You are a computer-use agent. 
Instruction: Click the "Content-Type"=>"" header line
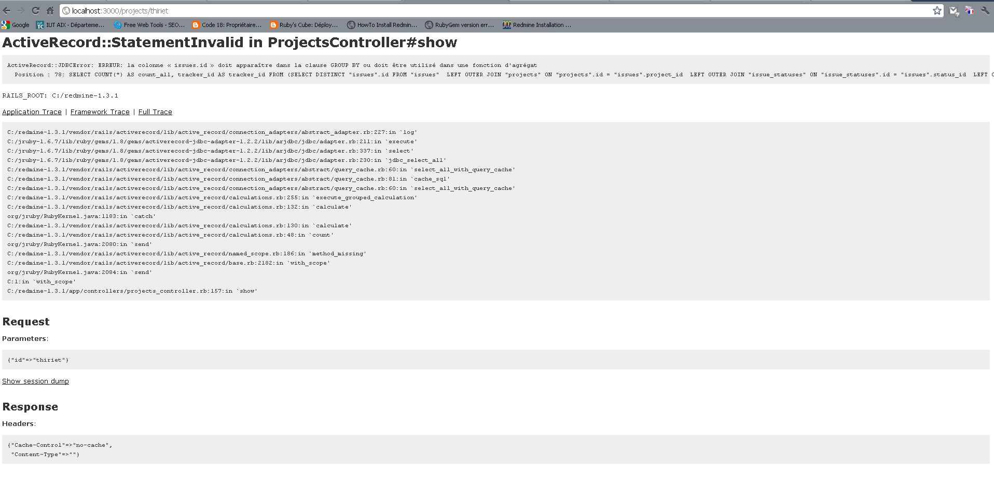coord(46,455)
